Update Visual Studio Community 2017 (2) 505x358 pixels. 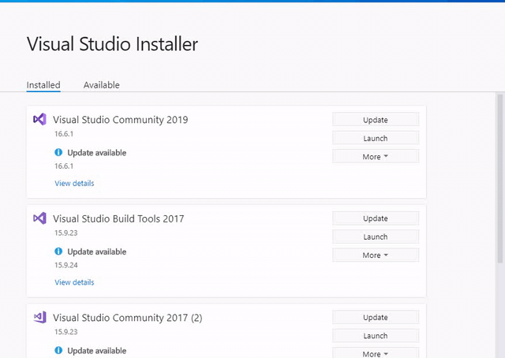(x=376, y=317)
